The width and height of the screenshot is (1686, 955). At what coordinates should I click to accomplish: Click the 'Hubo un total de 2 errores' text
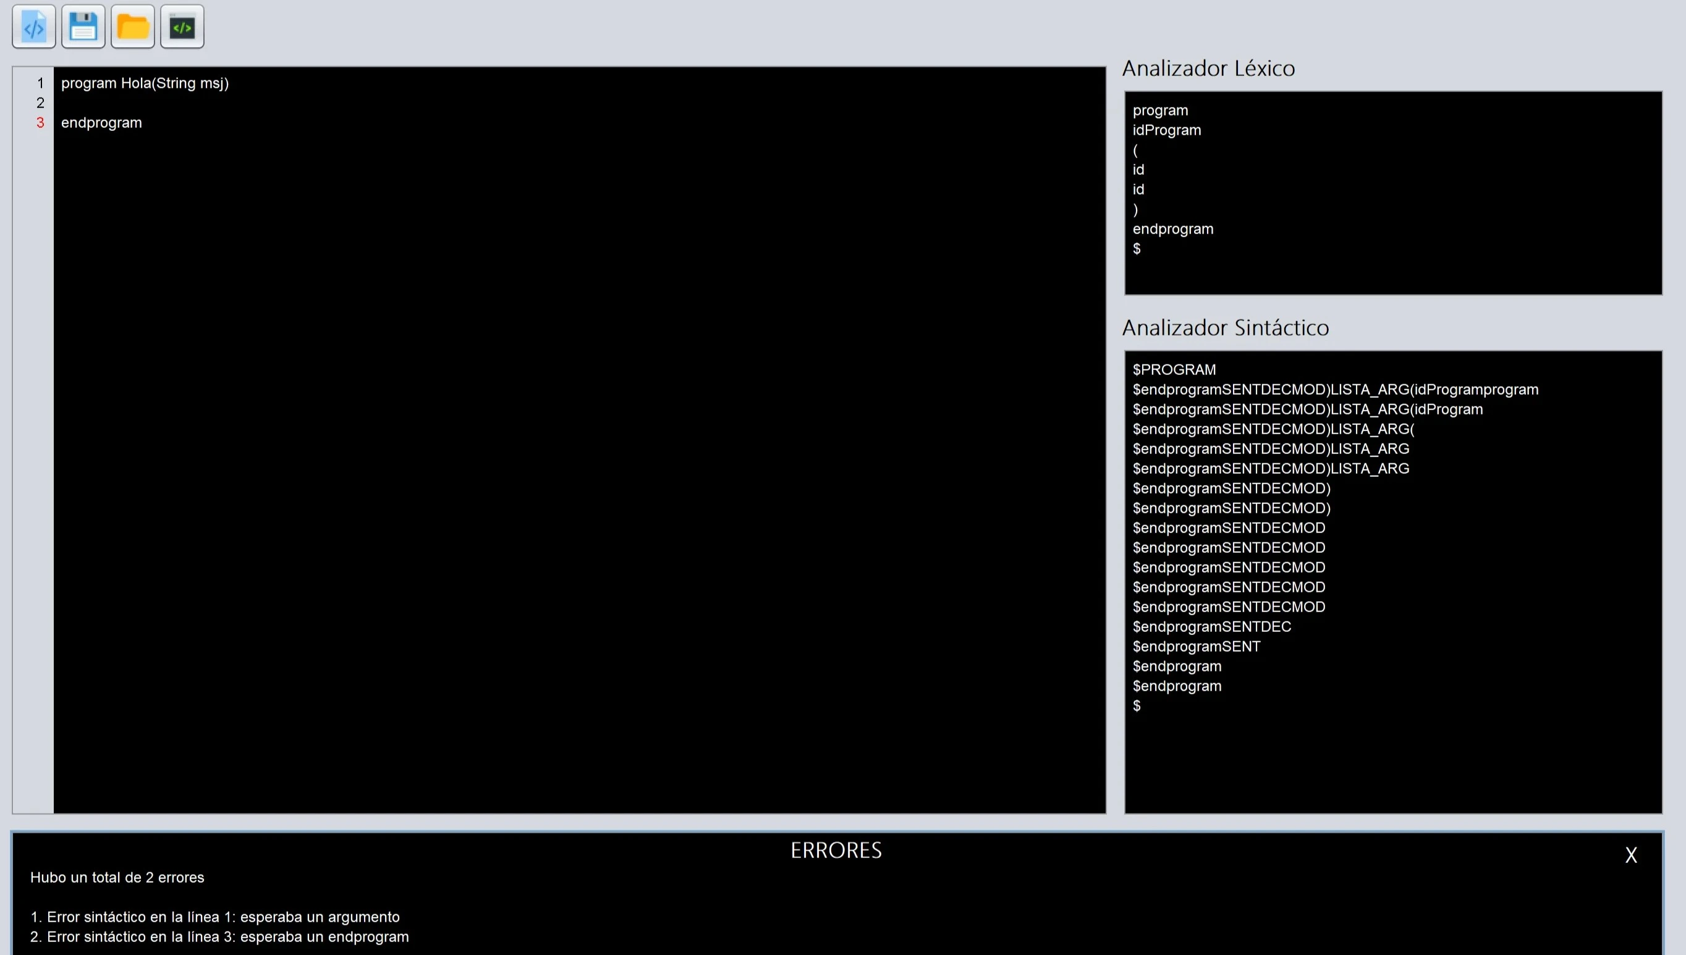[117, 878]
